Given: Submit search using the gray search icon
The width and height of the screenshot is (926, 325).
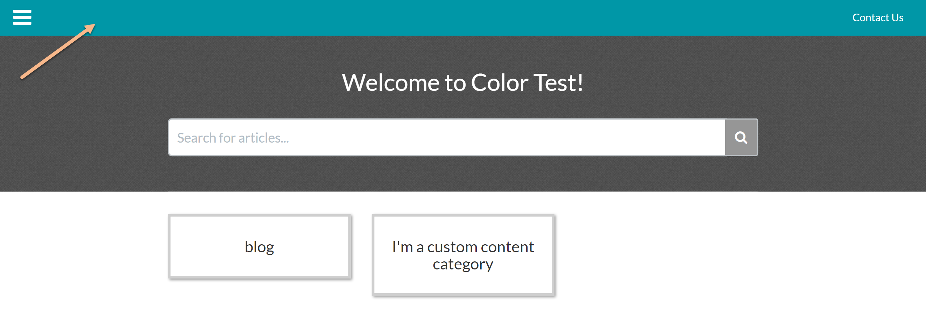Looking at the screenshot, I should click(x=741, y=138).
